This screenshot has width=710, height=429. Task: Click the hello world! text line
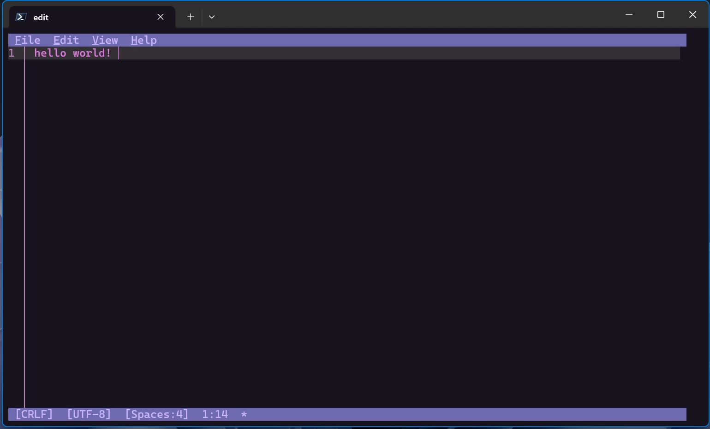(x=72, y=53)
